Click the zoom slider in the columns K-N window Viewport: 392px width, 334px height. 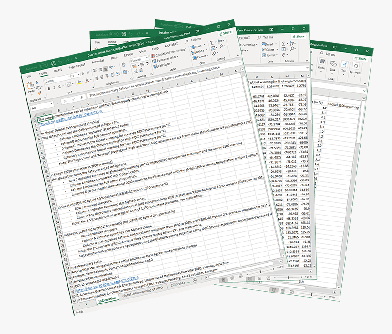pos(288,277)
